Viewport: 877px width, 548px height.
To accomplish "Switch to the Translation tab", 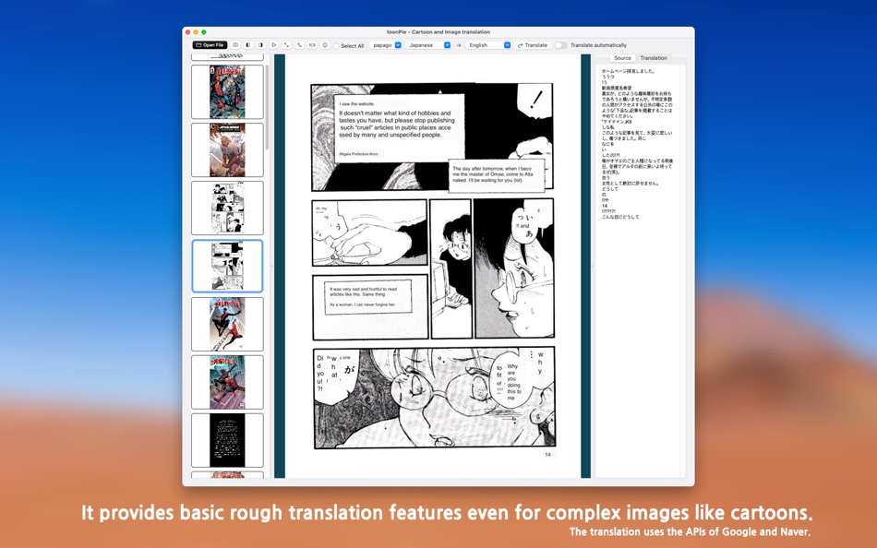I will coord(654,58).
